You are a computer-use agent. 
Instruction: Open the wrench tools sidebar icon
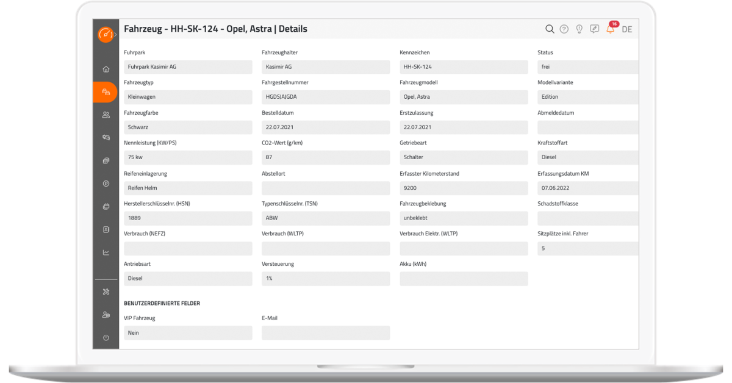106,292
